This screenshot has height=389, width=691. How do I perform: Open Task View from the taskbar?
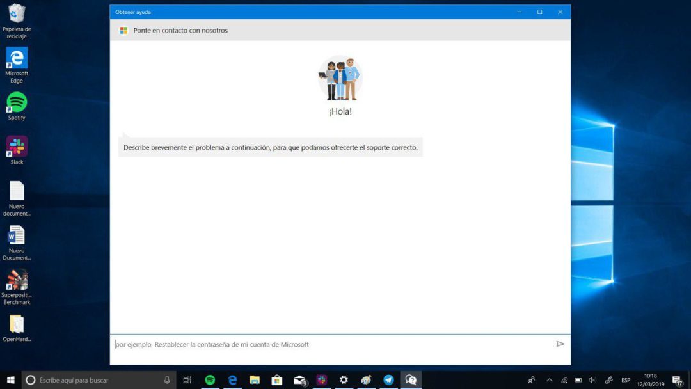click(187, 380)
